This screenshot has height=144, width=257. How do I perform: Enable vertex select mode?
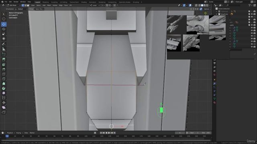(x=23, y=5)
